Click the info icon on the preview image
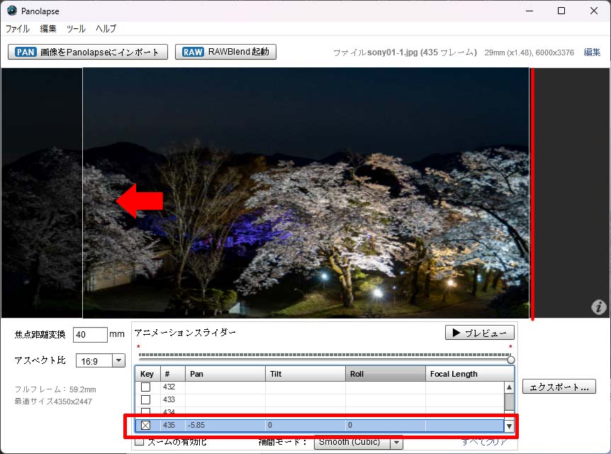The width and height of the screenshot is (611, 454). [x=599, y=307]
